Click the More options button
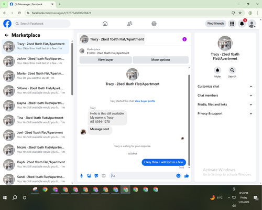The width and height of the screenshot is (262, 210). click(161, 60)
